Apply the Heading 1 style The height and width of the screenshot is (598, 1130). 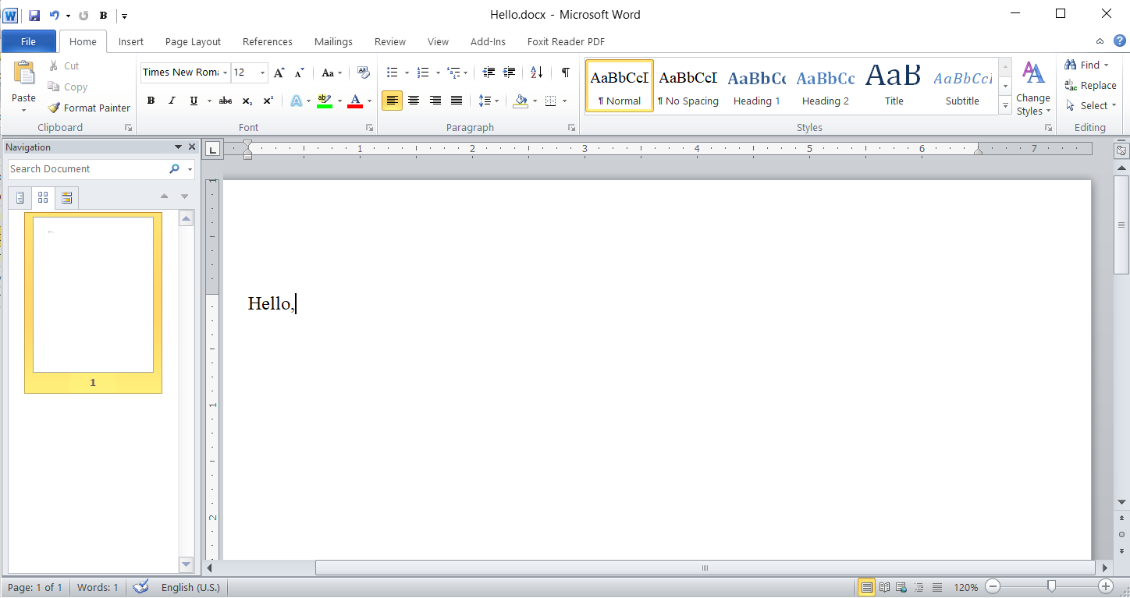(756, 86)
